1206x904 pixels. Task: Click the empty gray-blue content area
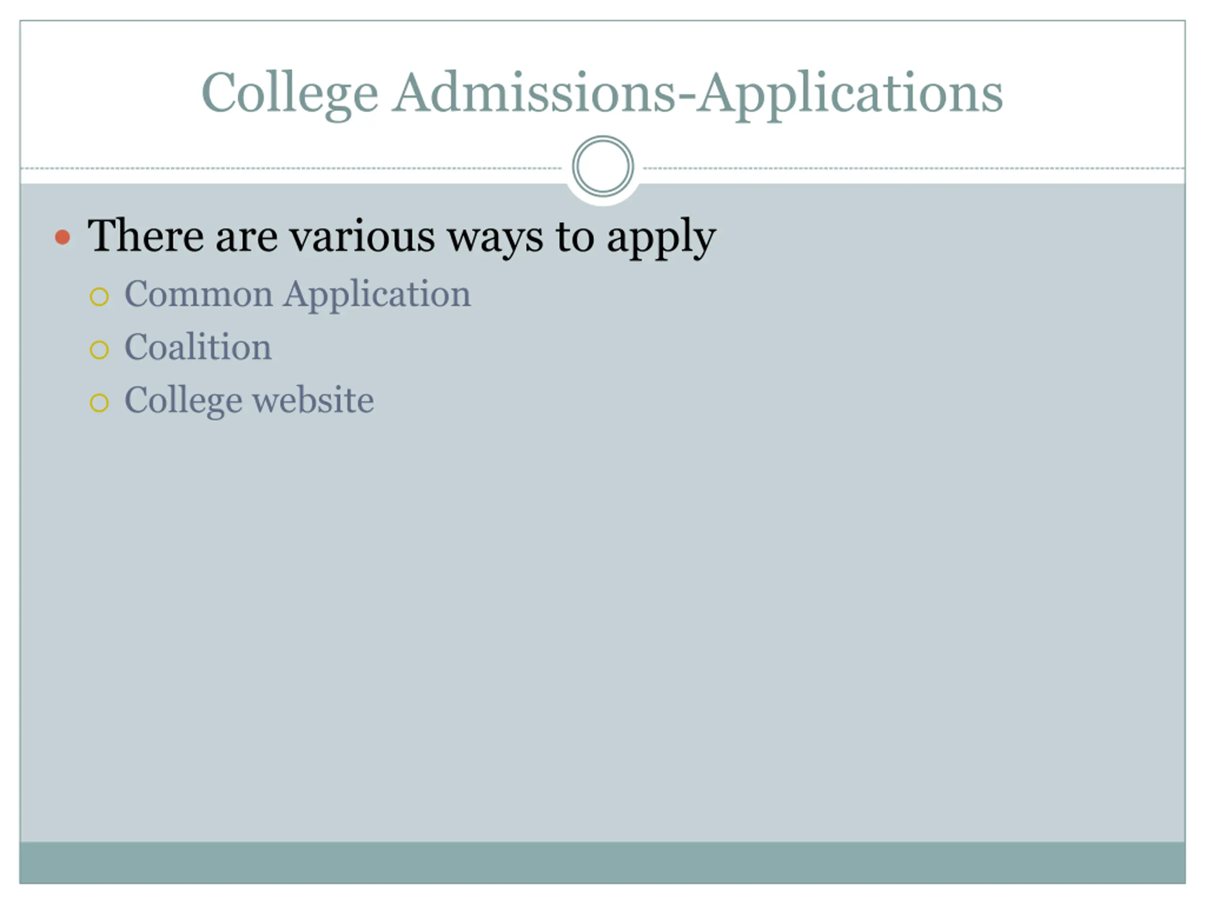click(603, 627)
